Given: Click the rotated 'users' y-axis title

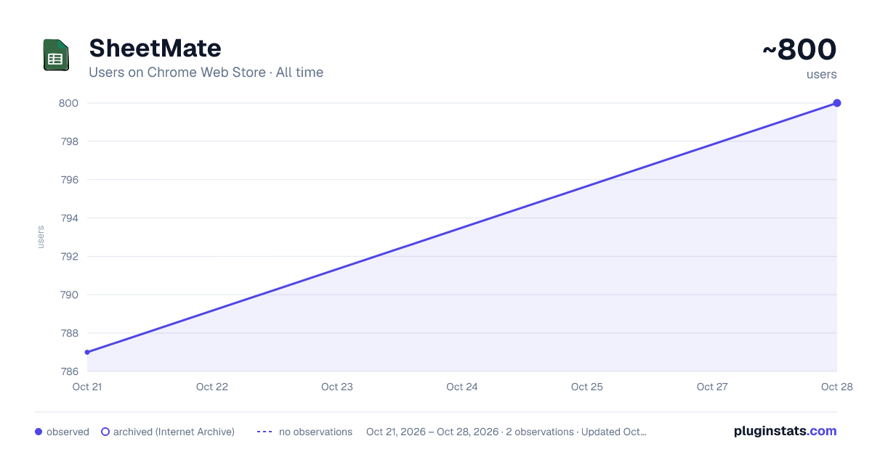Looking at the screenshot, I should [41, 237].
